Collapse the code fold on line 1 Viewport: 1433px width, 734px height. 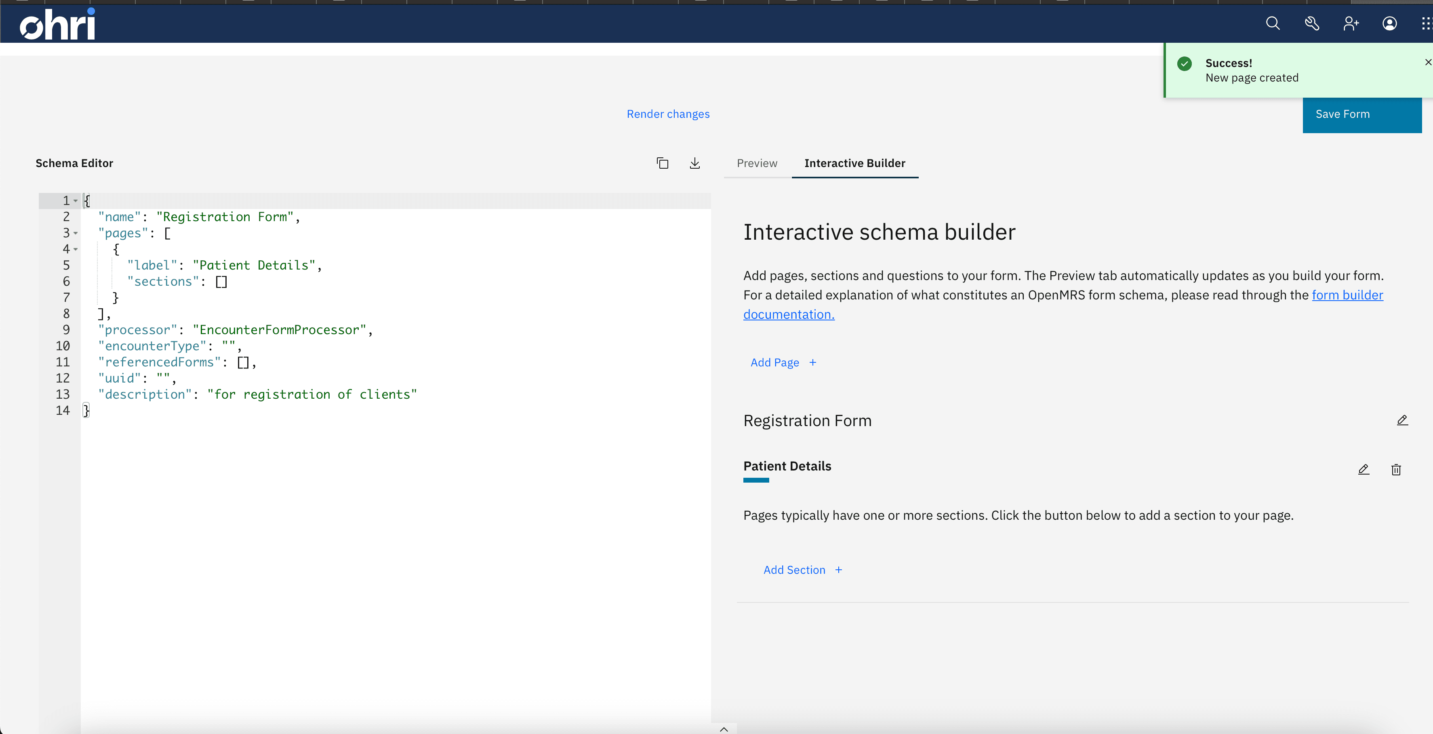click(x=76, y=201)
